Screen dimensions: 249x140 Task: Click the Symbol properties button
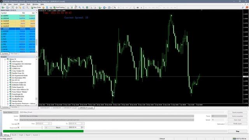(238, 116)
